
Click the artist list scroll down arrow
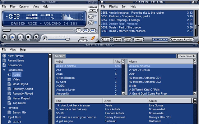pyautogui.click(x=123, y=93)
